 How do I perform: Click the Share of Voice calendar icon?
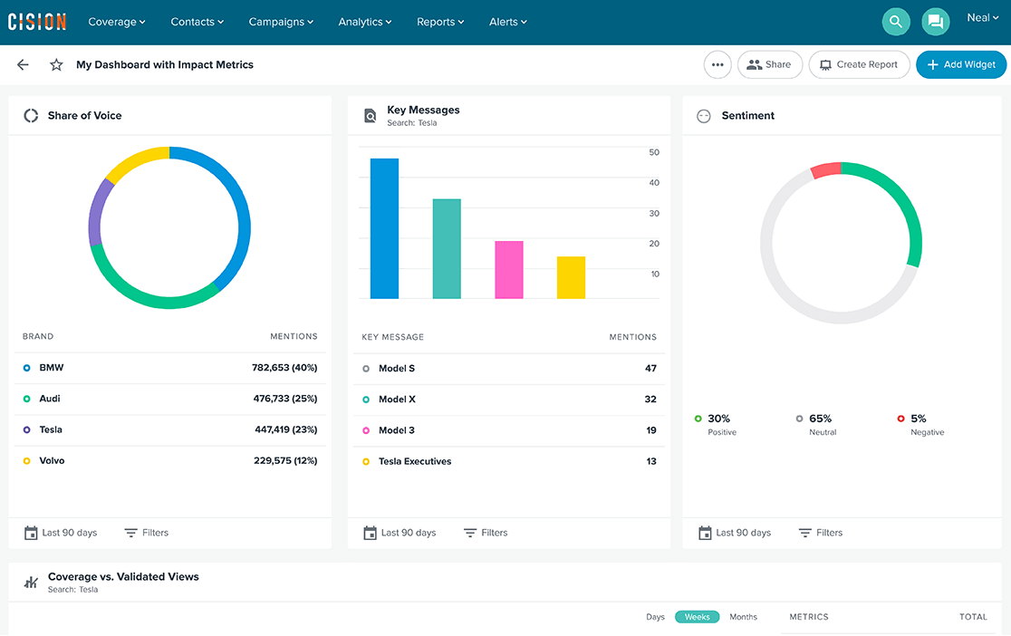pos(31,533)
